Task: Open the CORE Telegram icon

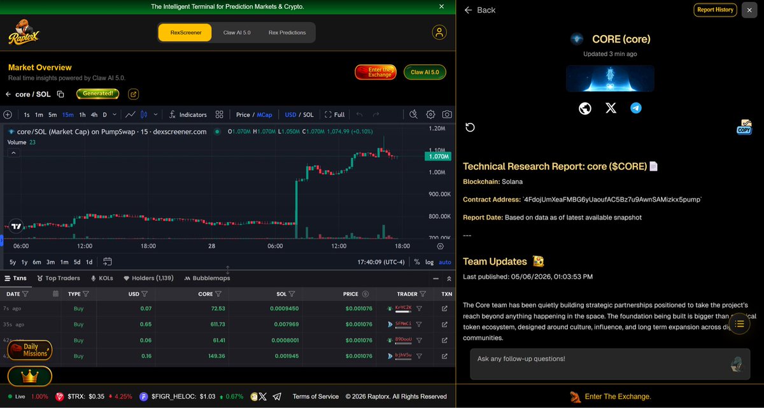Action: 635,108
